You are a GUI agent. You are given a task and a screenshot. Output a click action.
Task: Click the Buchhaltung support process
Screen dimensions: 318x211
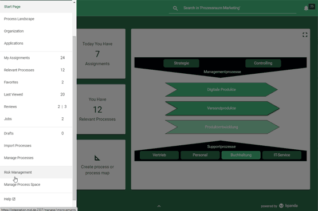[241, 155]
